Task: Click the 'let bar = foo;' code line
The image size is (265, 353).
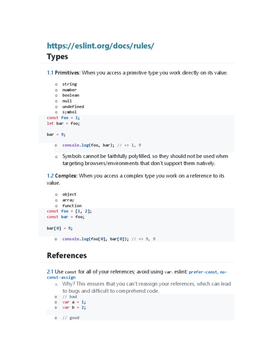Action: [63, 123]
